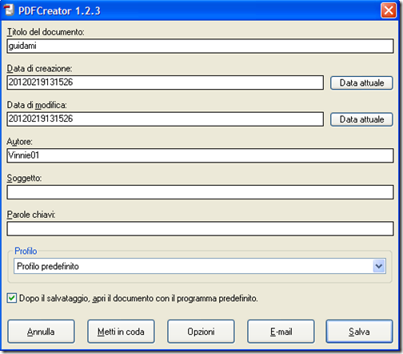This screenshot has height=354, width=403.
Task: Focus the Titolo del documento field
Action: click(200, 46)
